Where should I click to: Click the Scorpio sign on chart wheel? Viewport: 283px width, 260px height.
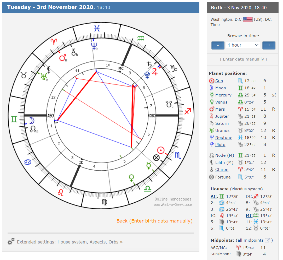pyautogui.click(x=178, y=155)
